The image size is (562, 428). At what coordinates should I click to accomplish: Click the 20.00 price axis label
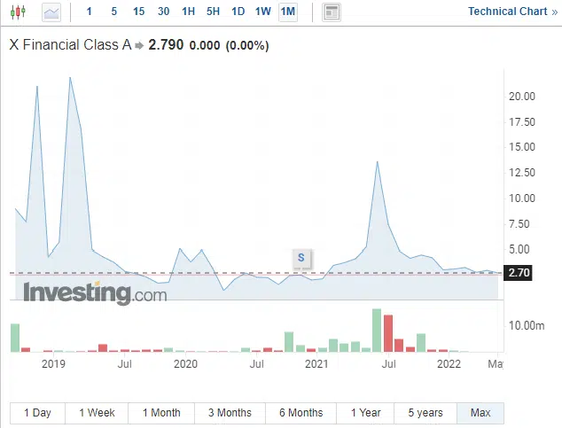[522, 97]
